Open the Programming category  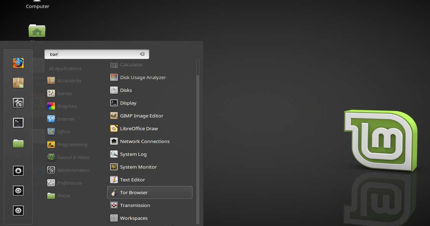[x=68, y=145]
